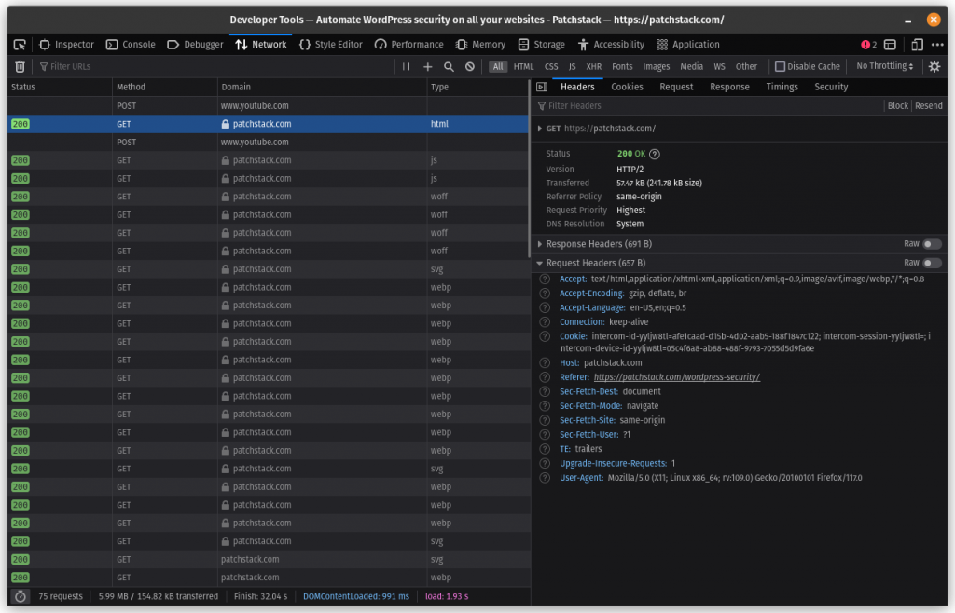The width and height of the screenshot is (955, 613).
Task: Resend the selected request
Action: (928, 105)
